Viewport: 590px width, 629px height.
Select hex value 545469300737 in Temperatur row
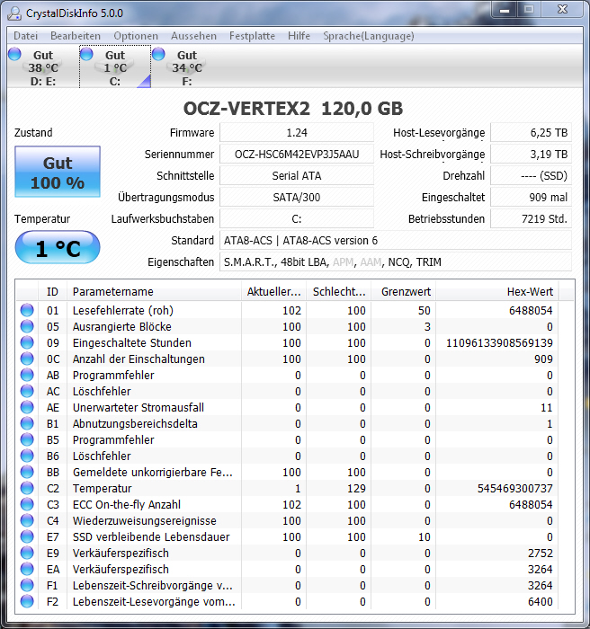(x=514, y=489)
